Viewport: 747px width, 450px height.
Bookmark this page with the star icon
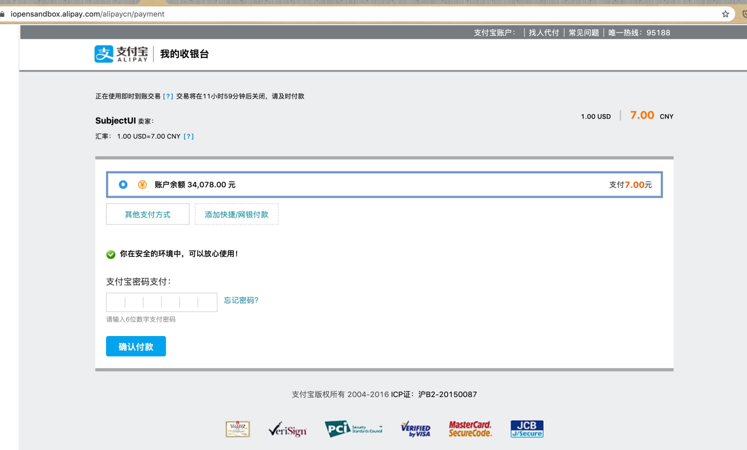pos(726,14)
